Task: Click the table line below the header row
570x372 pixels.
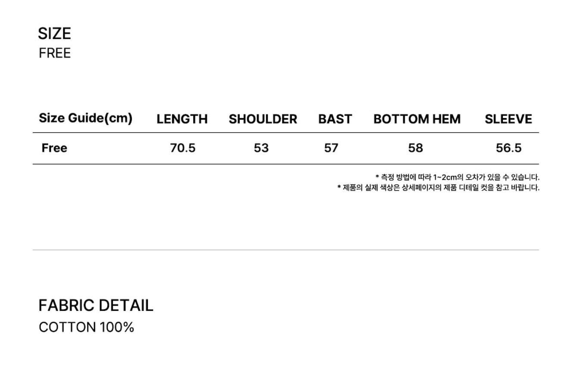Action: [x=285, y=133]
